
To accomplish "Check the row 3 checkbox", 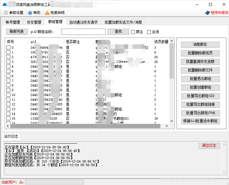I will pos(9,62).
